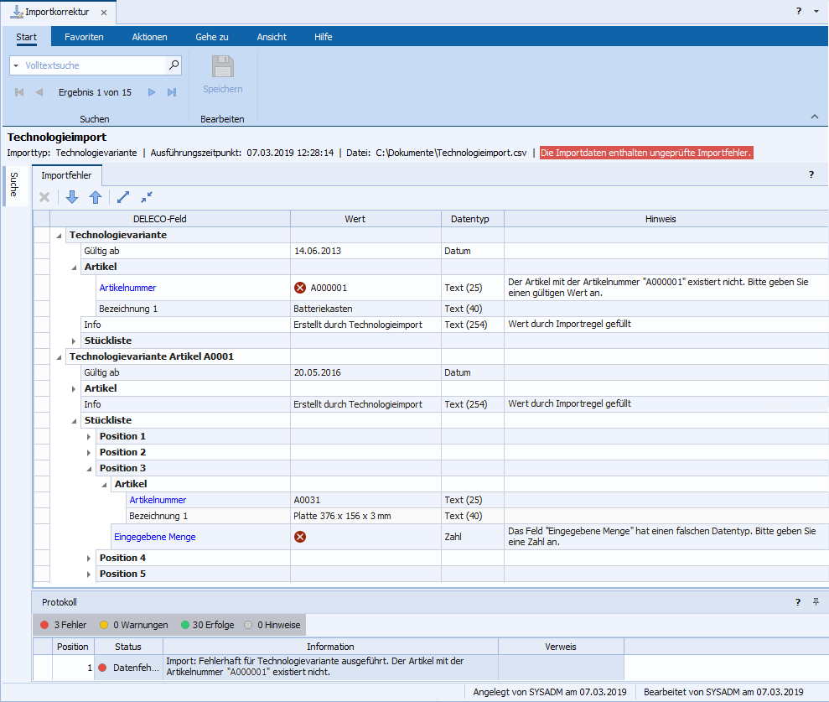
Task: Click the magnifier icon in Volltextsuche
Action: click(174, 65)
